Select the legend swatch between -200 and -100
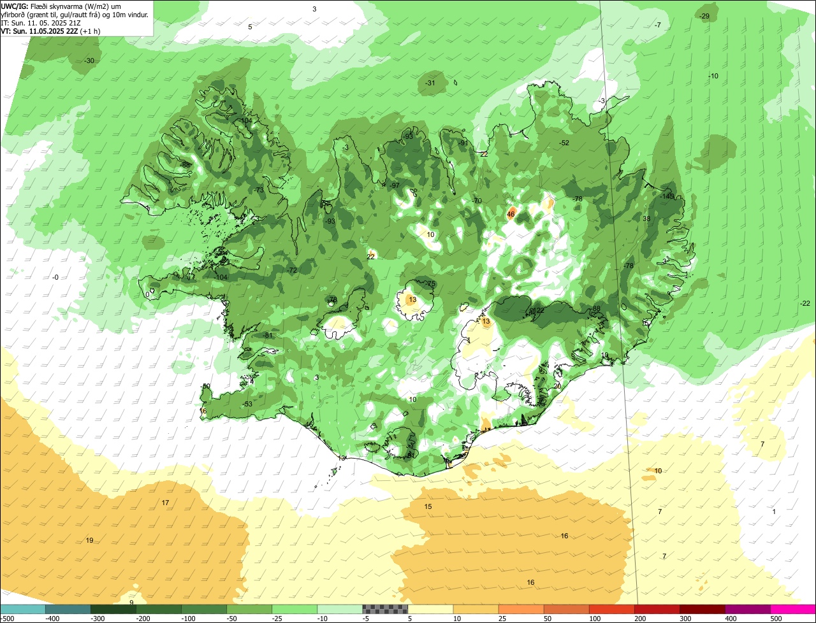The image size is (816, 623). tap(158, 609)
